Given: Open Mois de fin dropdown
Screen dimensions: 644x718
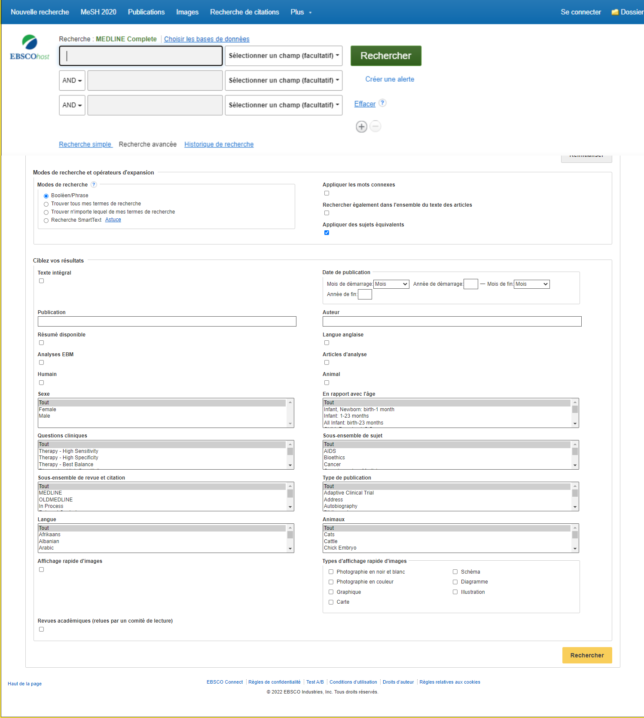Looking at the screenshot, I should [532, 284].
